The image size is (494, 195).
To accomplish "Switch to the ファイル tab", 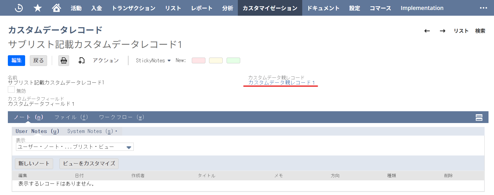I will (71, 117).
